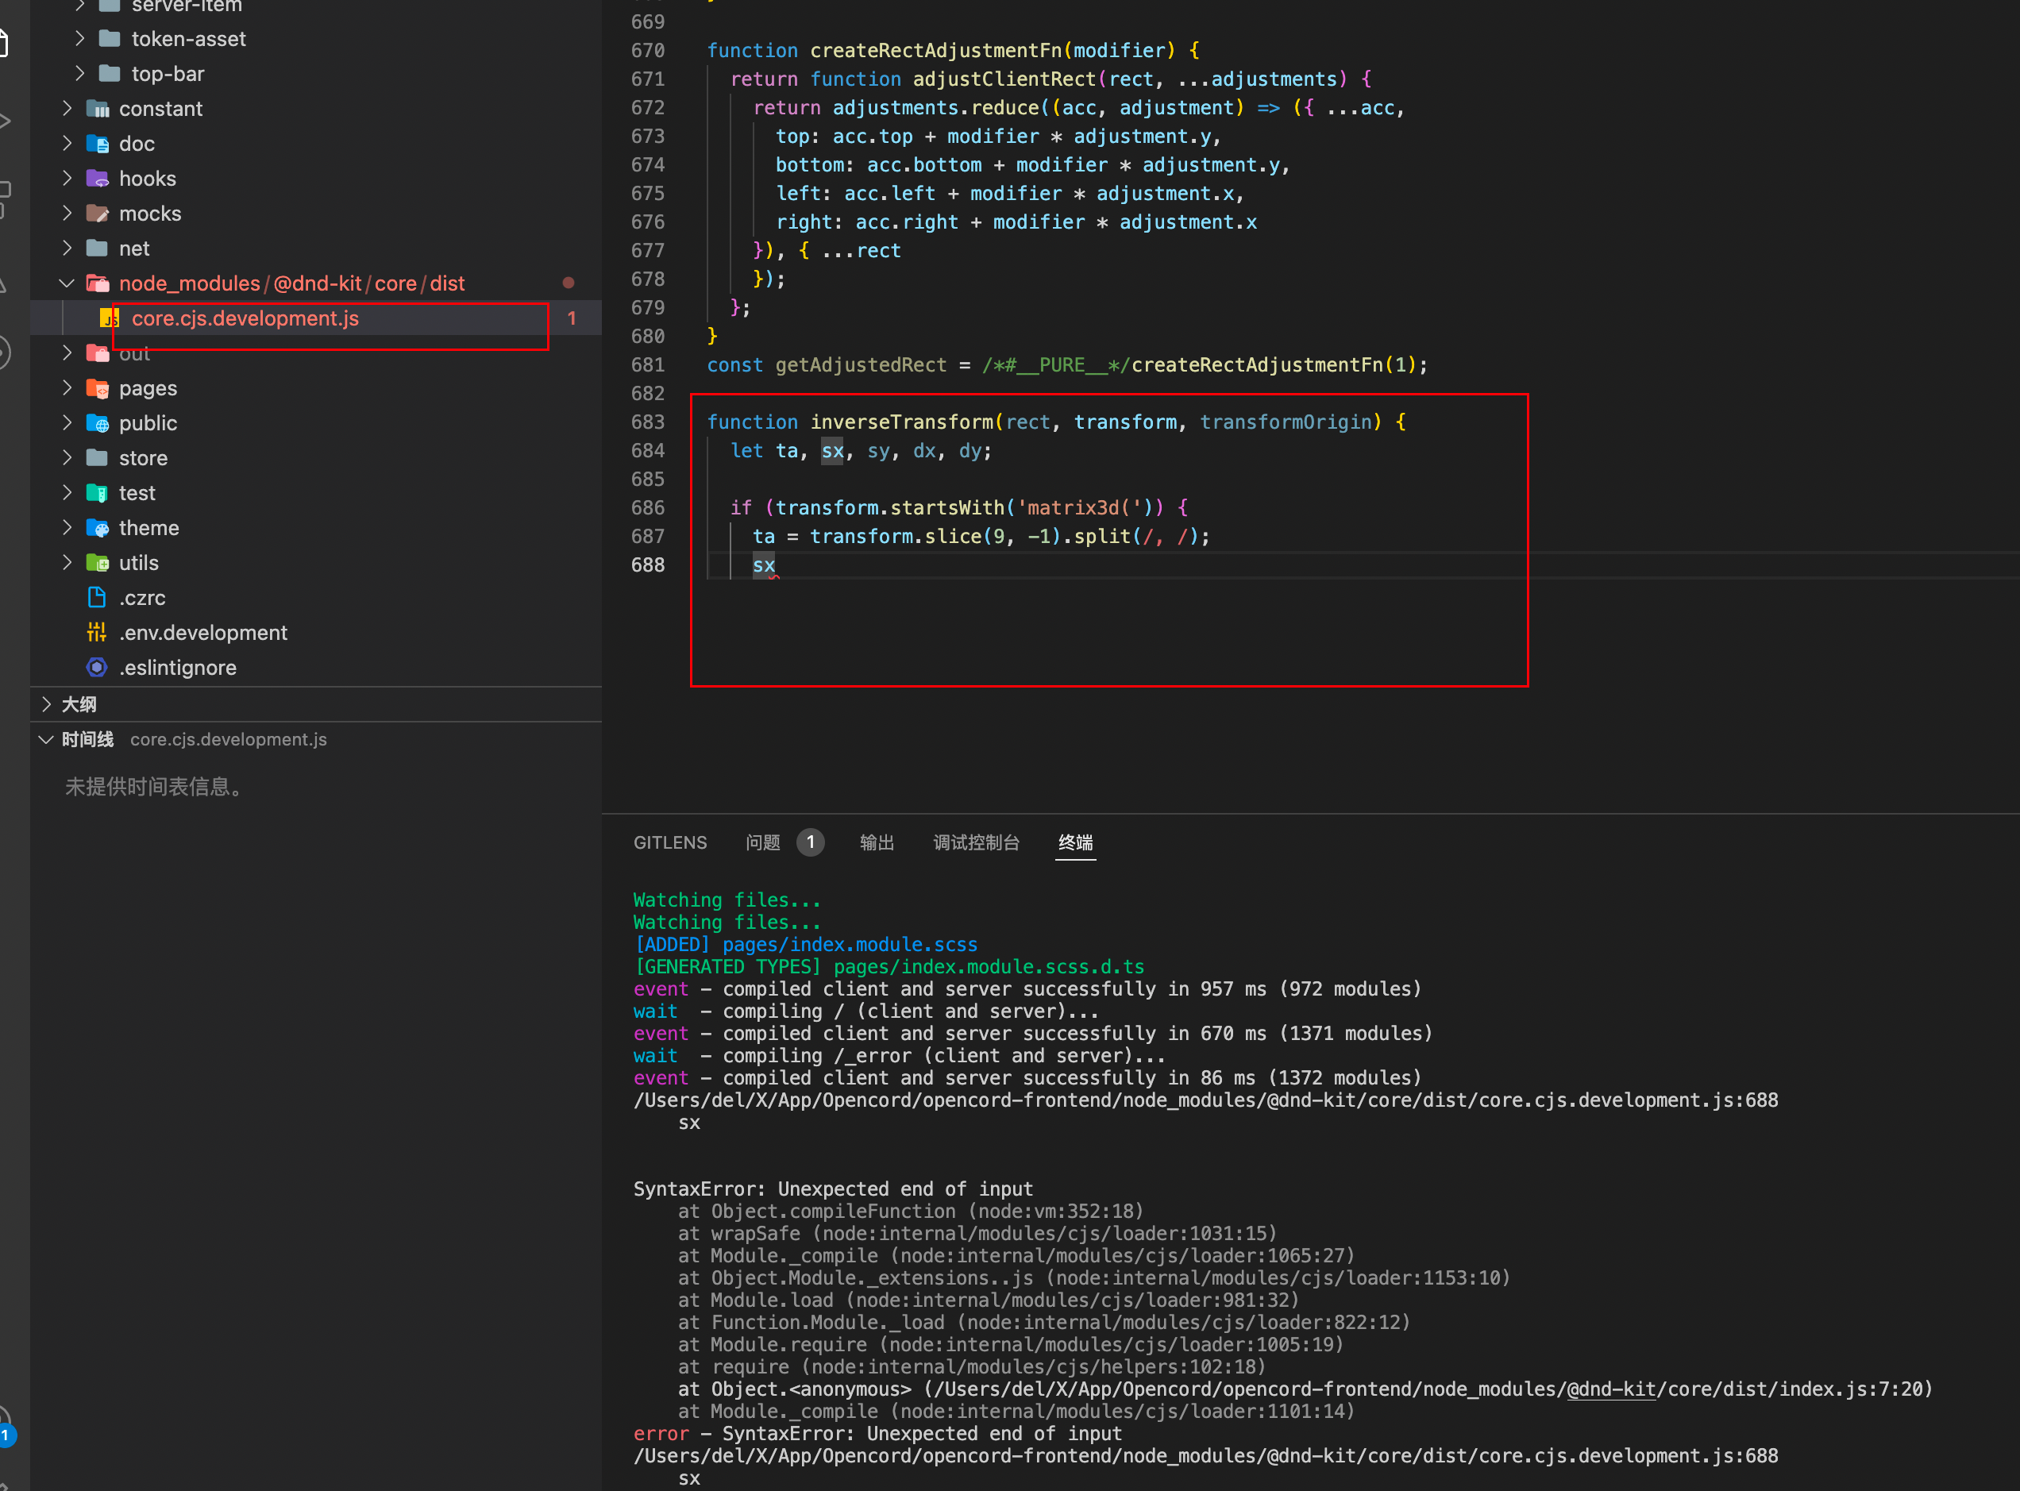
Task: Open core.cjs.development.js in the explorer
Action: (316, 318)
